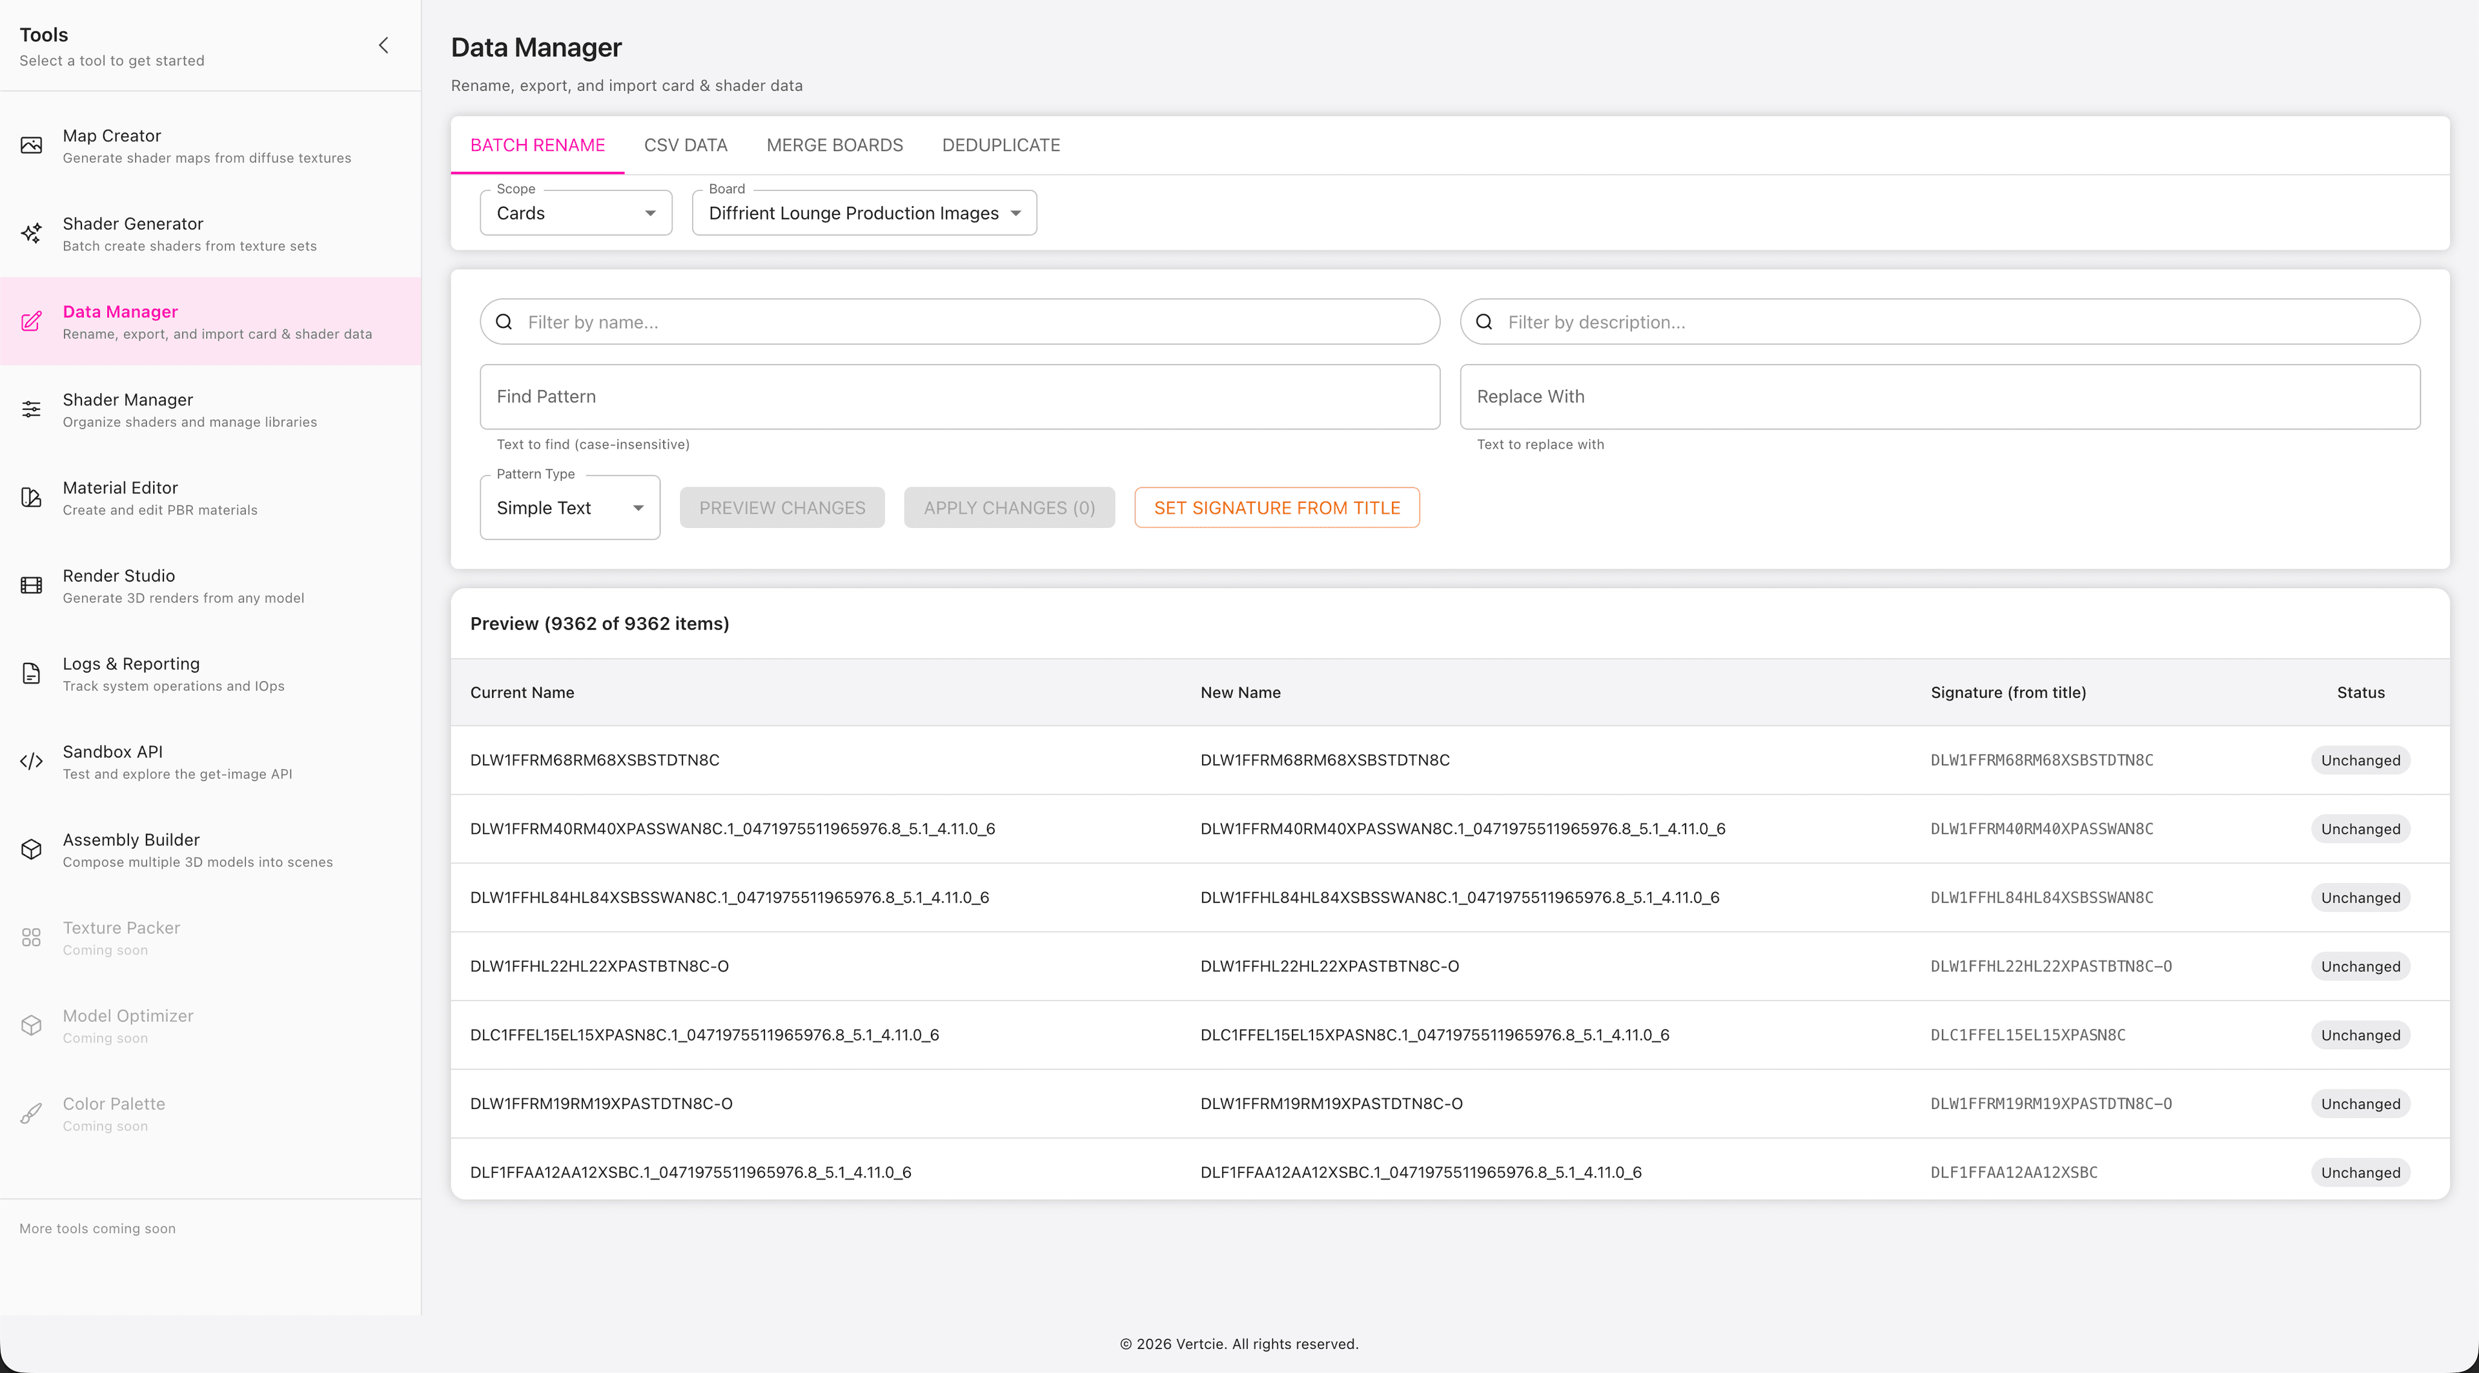Screen dimensions: 2479x1373
Task: Click signature DLC1FFEL15EL15XPASN8C
Action: click(2028, 1035)
